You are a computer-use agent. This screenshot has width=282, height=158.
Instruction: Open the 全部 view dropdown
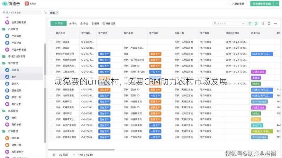(54, 13)
